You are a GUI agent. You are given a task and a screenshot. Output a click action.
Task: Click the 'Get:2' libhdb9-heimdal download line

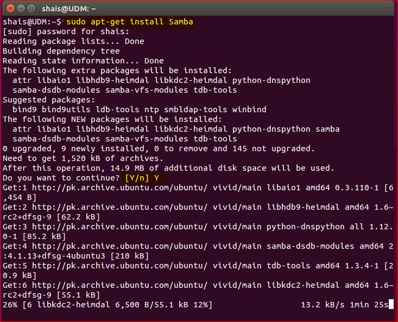(198, 207)
